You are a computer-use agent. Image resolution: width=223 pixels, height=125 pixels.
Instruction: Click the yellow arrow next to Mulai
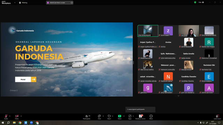coord(33,80)
